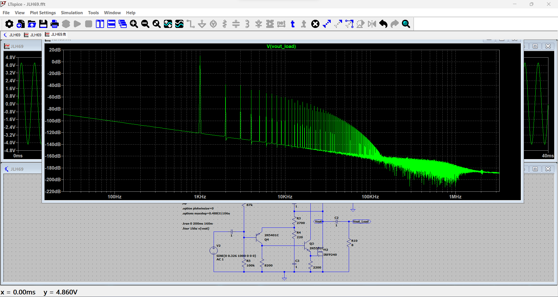This screenshot has width=558, height=297.
Task: Open the Help menu
Action: pyautogui.click(x=131, y=13)
